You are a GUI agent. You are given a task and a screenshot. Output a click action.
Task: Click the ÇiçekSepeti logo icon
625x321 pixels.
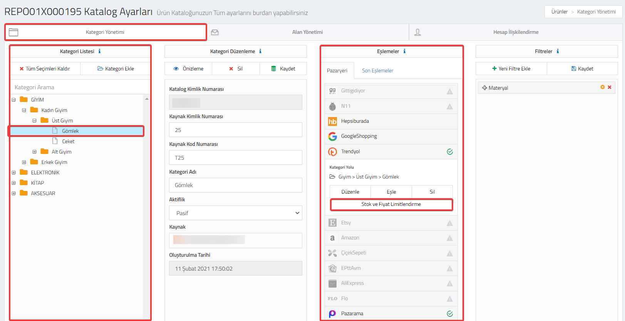332,253
